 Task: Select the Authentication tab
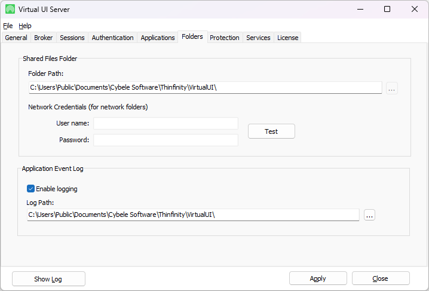click(112, 38)
